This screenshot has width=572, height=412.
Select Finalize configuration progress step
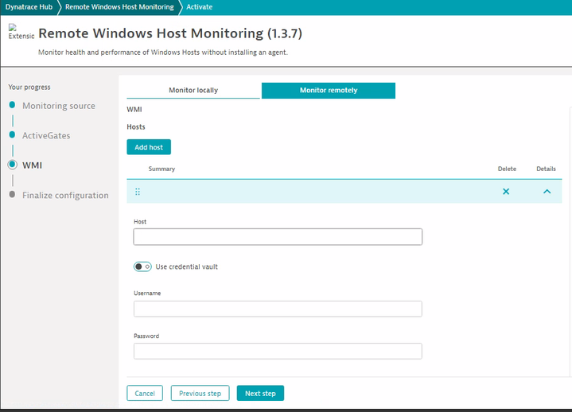(x=65, y=195)
